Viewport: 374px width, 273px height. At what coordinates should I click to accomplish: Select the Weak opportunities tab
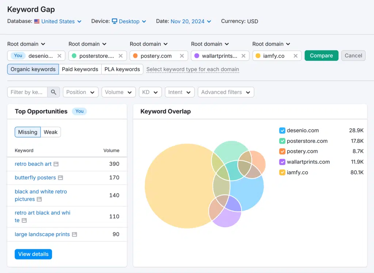(50, 132)
